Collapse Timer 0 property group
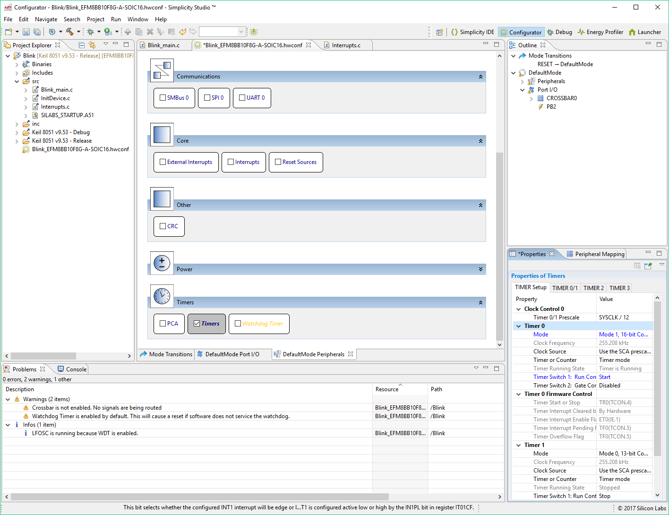The width and height of the screenshot is (669, 515). click(x=519, y=326)
